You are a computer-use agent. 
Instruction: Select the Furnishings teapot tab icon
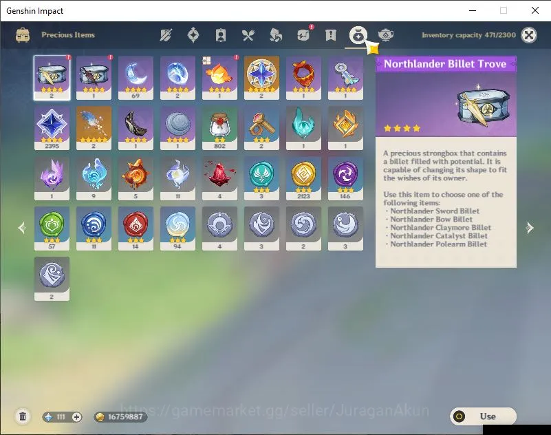tap(385, 35)
